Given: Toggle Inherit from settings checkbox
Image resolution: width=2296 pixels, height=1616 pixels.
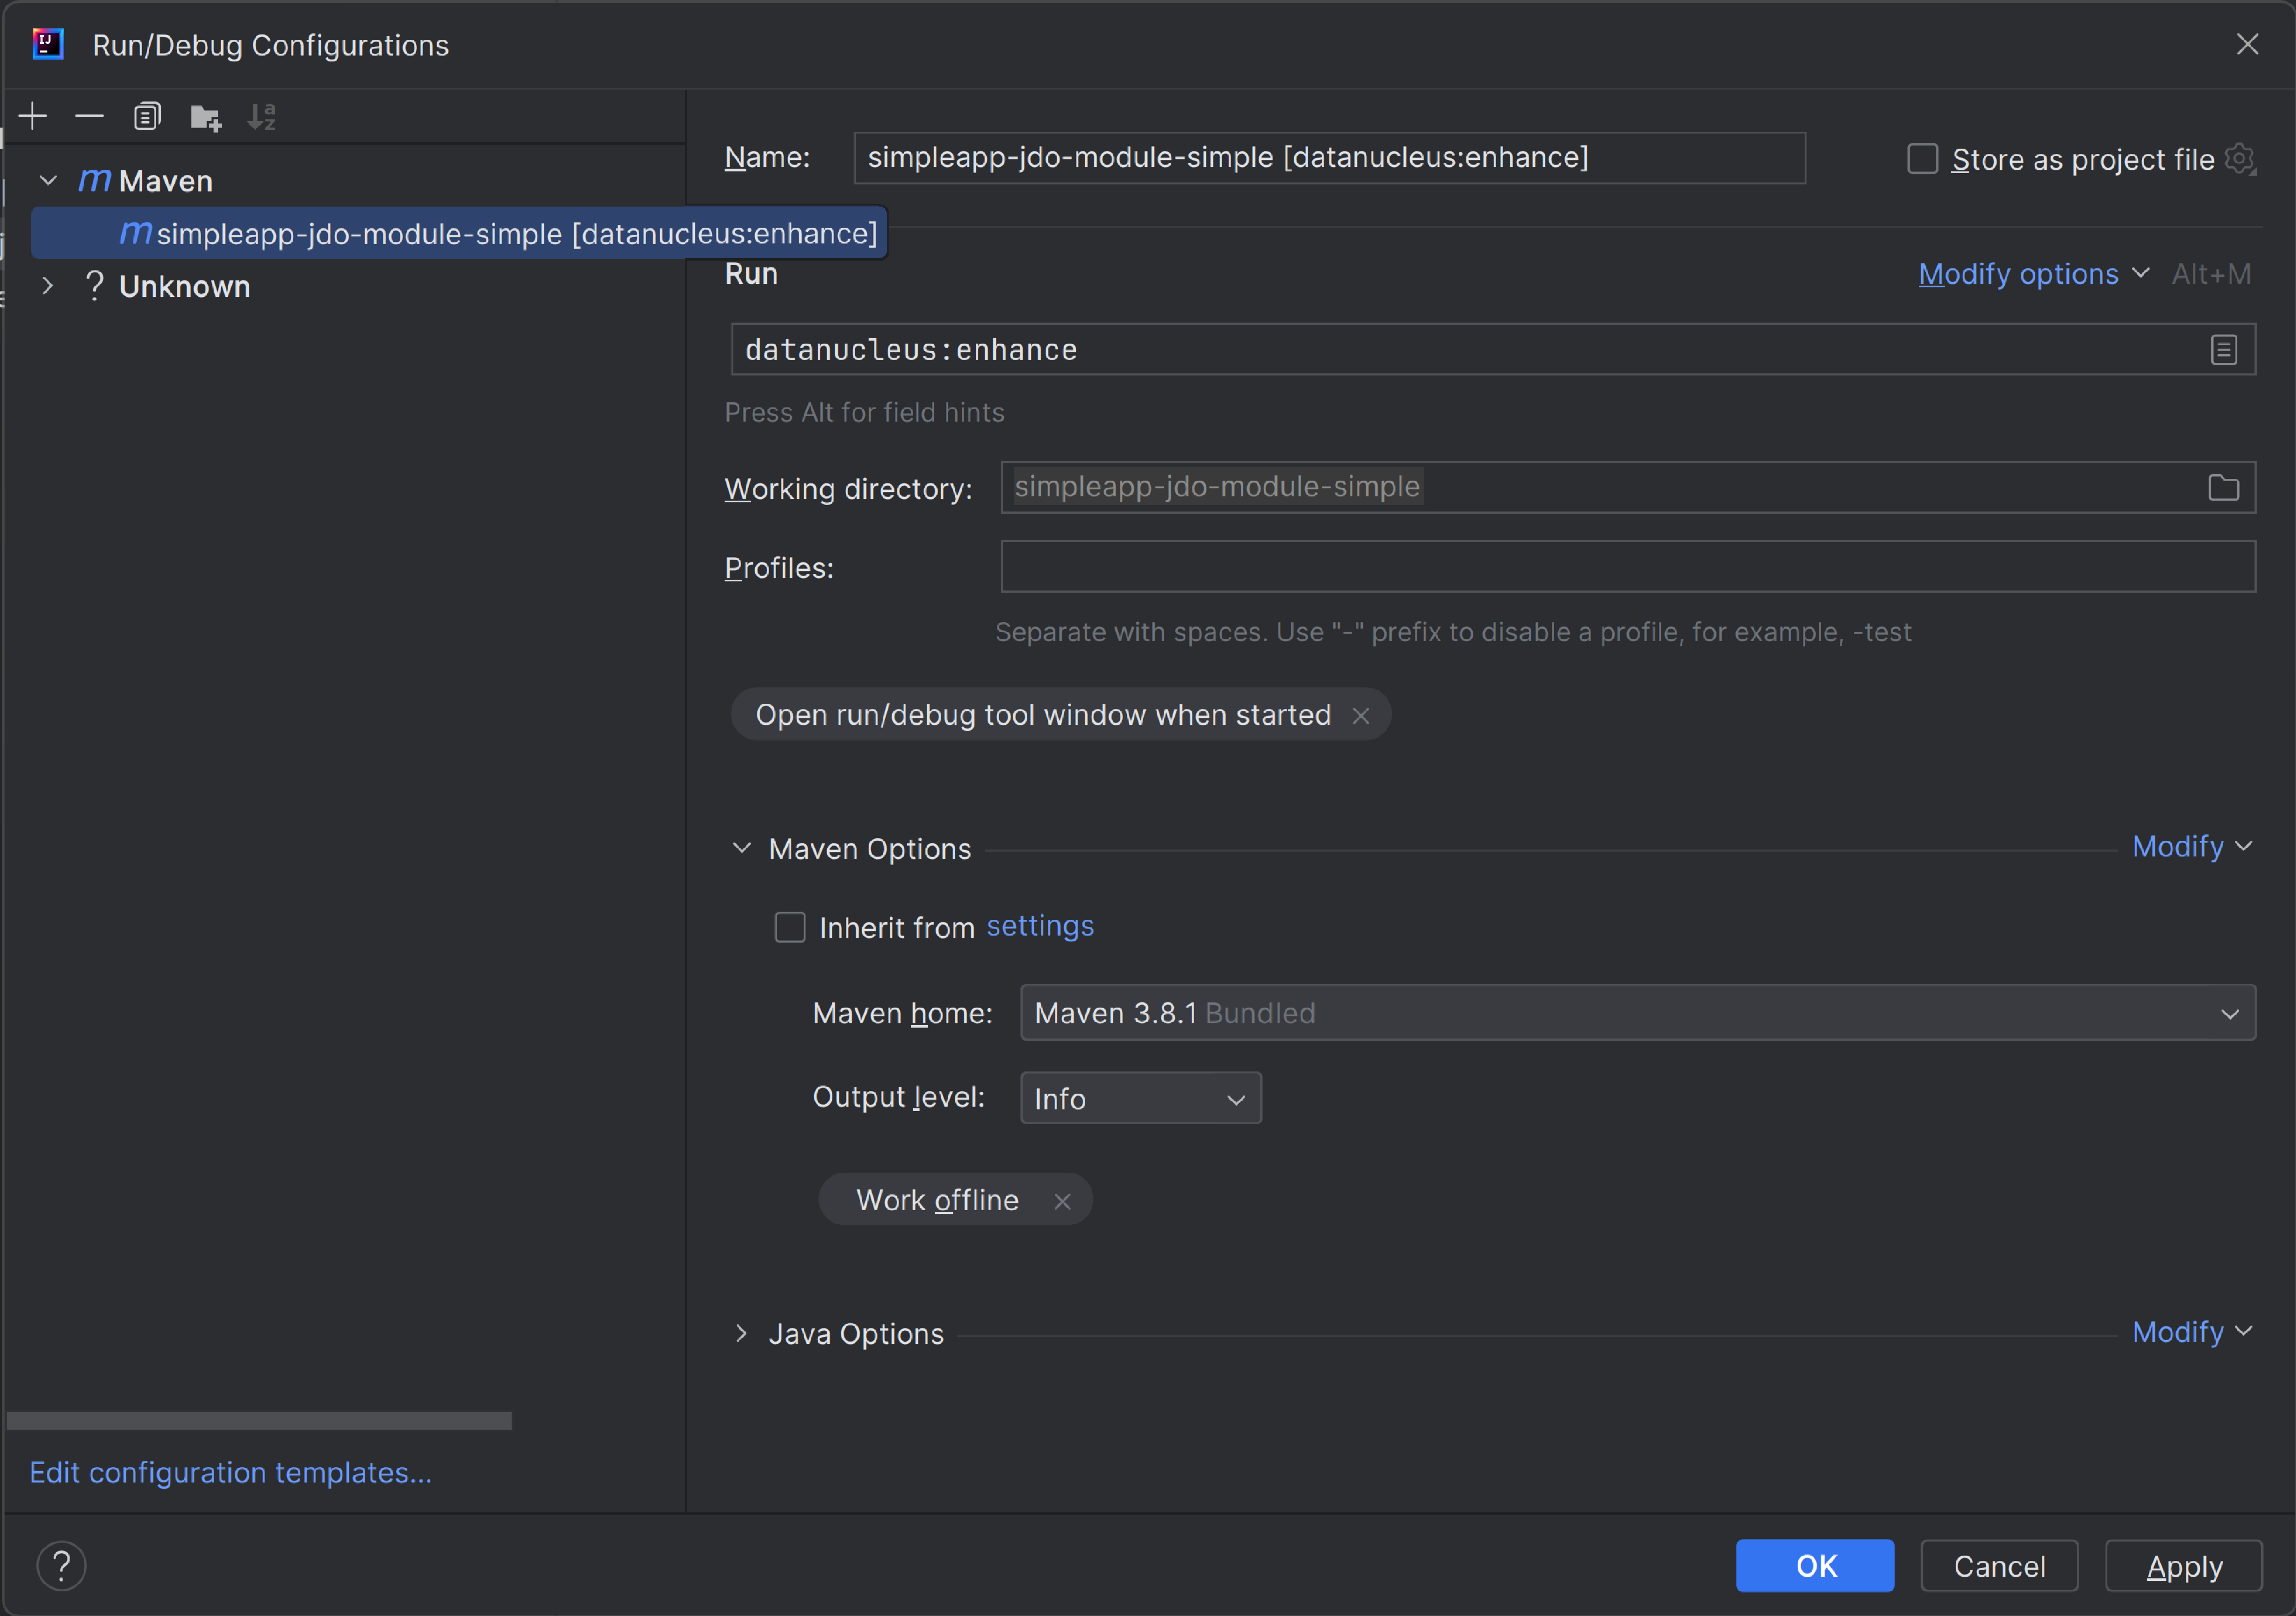Looking at the screenshot, I should pos(790,927).
